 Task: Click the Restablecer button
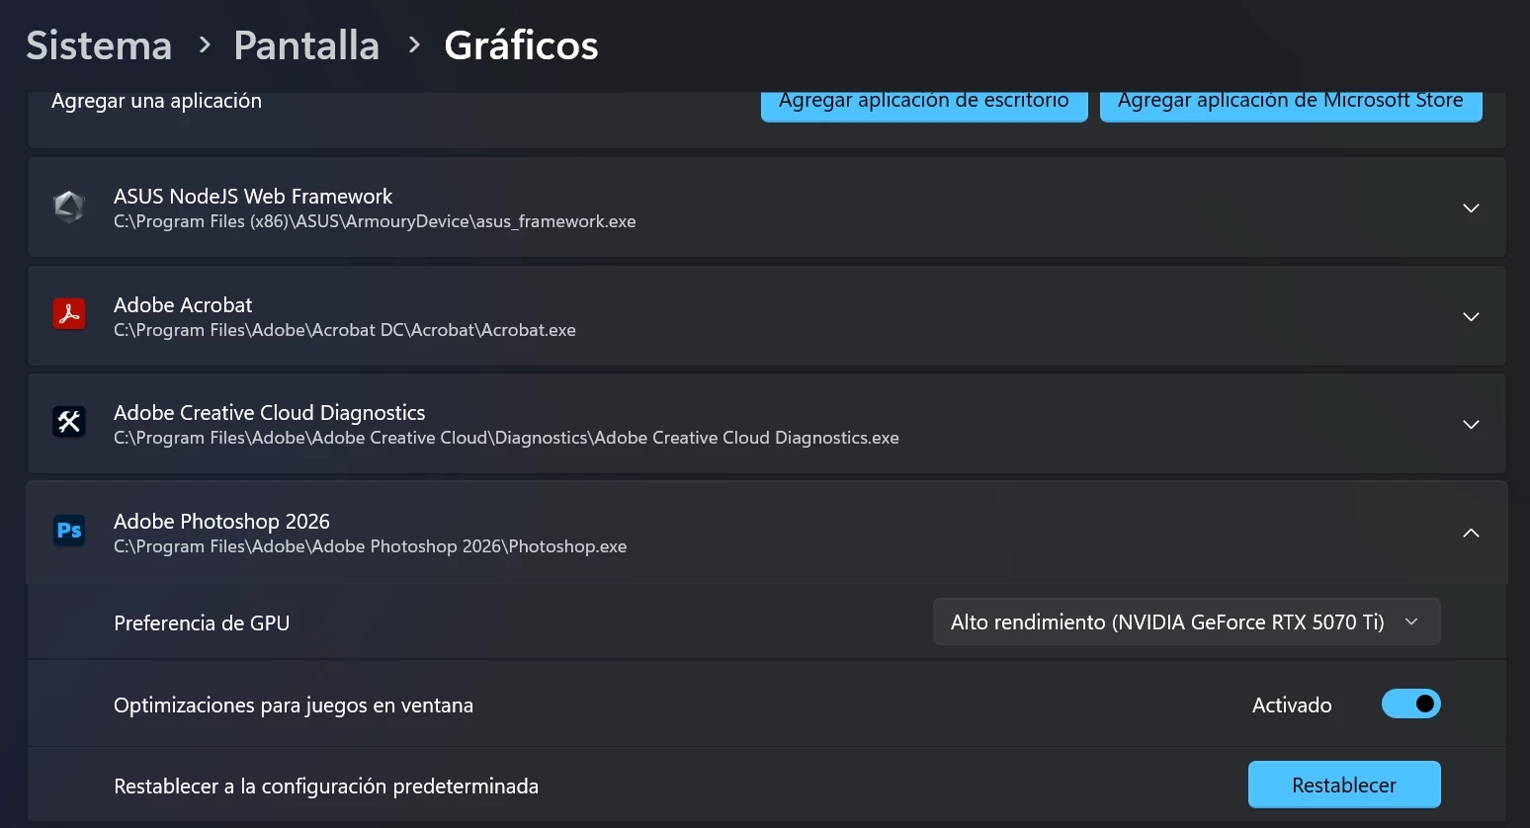click(x=1344, y=785)
